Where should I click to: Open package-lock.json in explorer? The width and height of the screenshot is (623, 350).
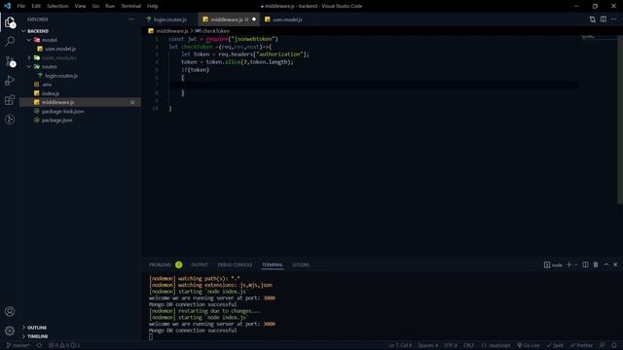tap(62, 111)
